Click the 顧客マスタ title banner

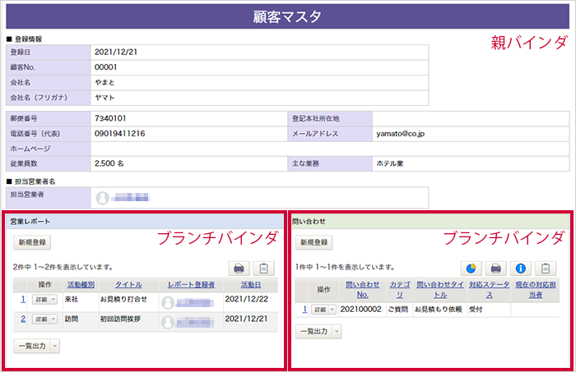point(288,16)
